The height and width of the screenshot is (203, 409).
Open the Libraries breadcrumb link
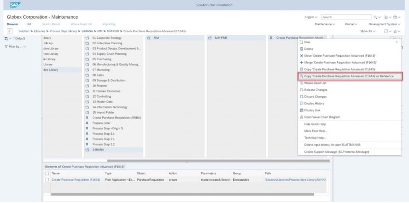40,31
